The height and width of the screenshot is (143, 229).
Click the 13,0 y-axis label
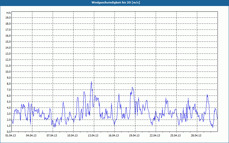(8, 54)
